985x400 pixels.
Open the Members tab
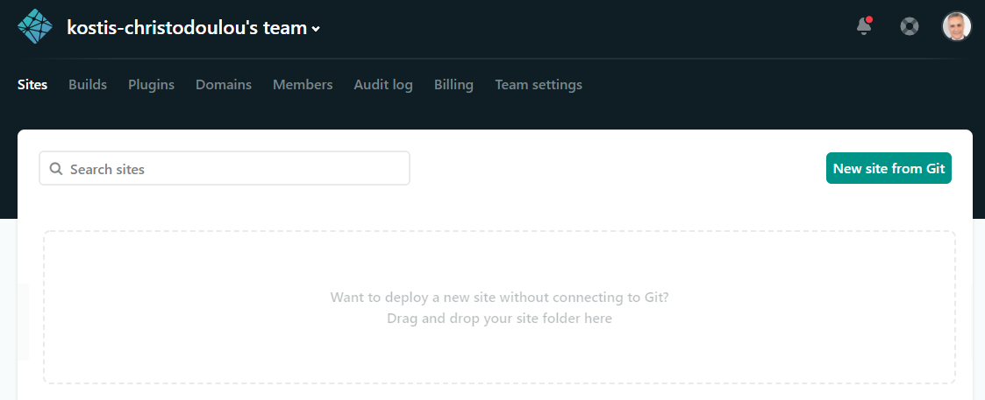303,85
